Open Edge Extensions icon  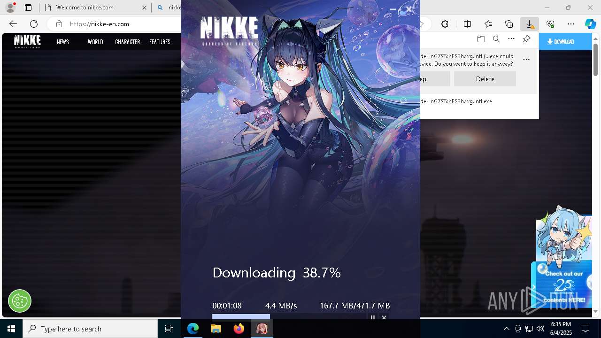click(445, 24)
